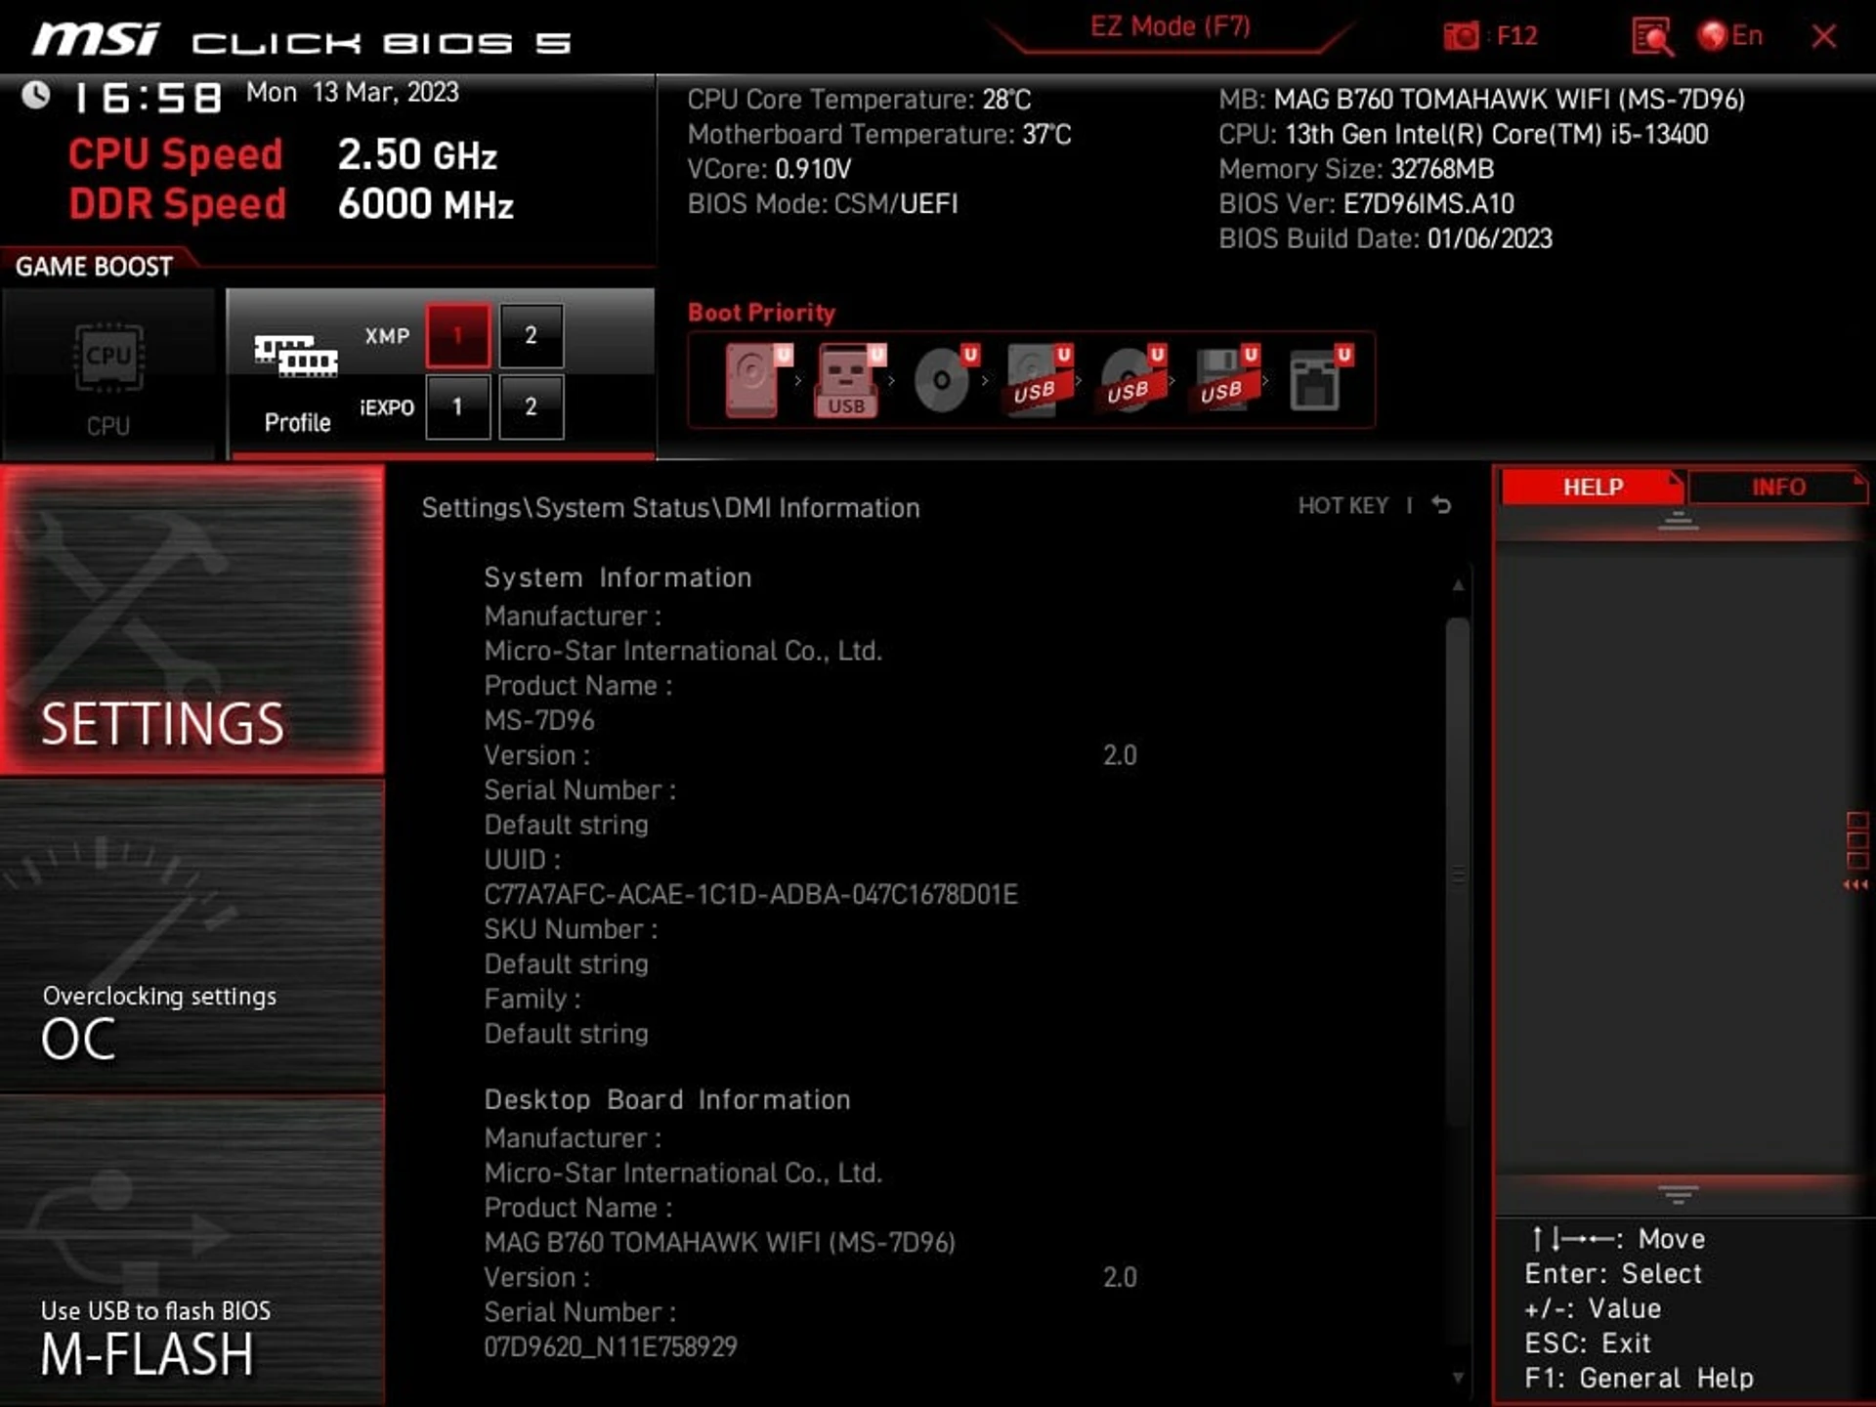Click the Memory Size 32768MB entry
Image resolution: width=1876 pixels, height=1407 pixels.
point(1356,169)
